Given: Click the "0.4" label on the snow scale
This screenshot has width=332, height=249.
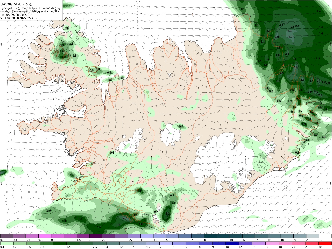Looking at the screenshot, I should (27, 240).
